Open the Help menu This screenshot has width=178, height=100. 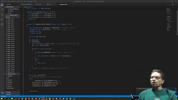click(35, 1)
